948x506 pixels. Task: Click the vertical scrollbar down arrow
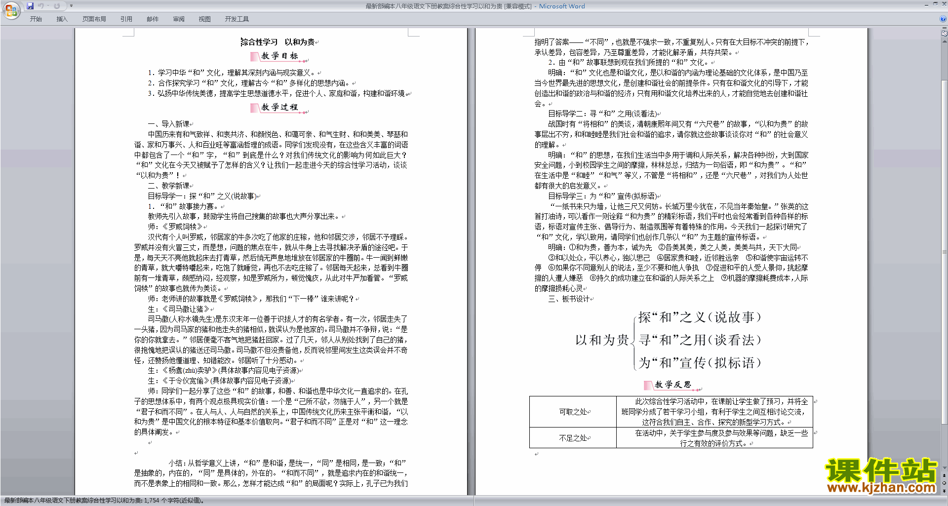point(945,468)
